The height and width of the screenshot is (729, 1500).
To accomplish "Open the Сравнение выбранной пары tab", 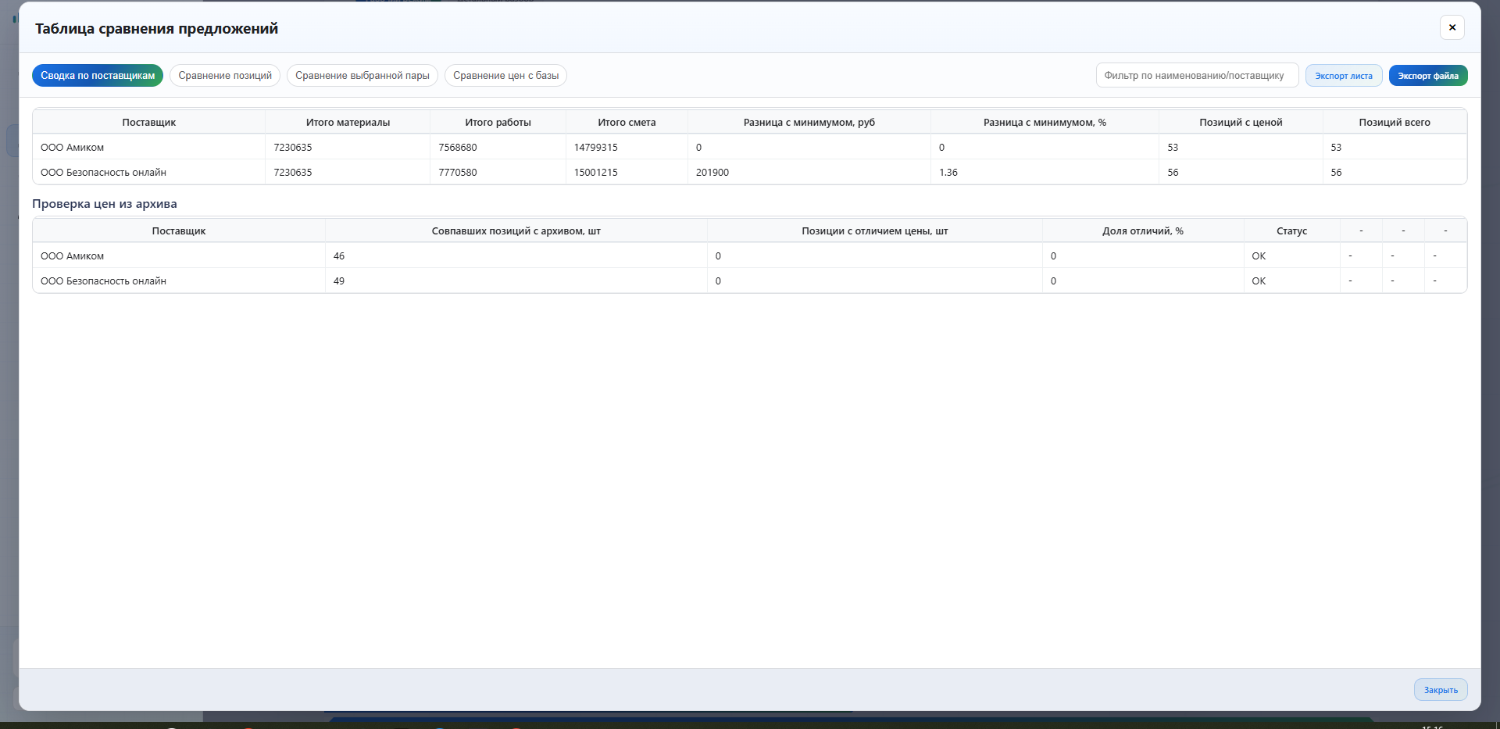I will [x=362, y=76].
